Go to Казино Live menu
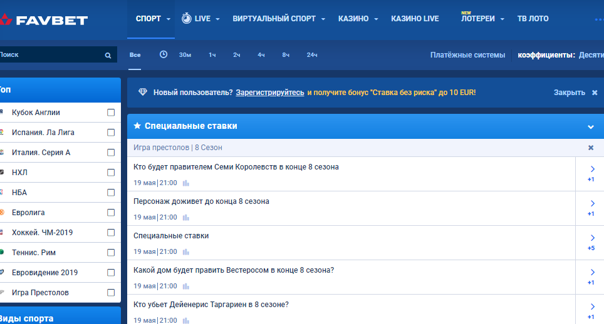 pos(415,19)
